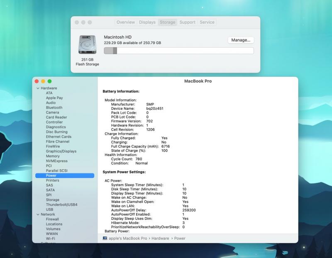The image size is (332, 258).
Task: Click the System Power Settings heading
Action: point(124,172)
